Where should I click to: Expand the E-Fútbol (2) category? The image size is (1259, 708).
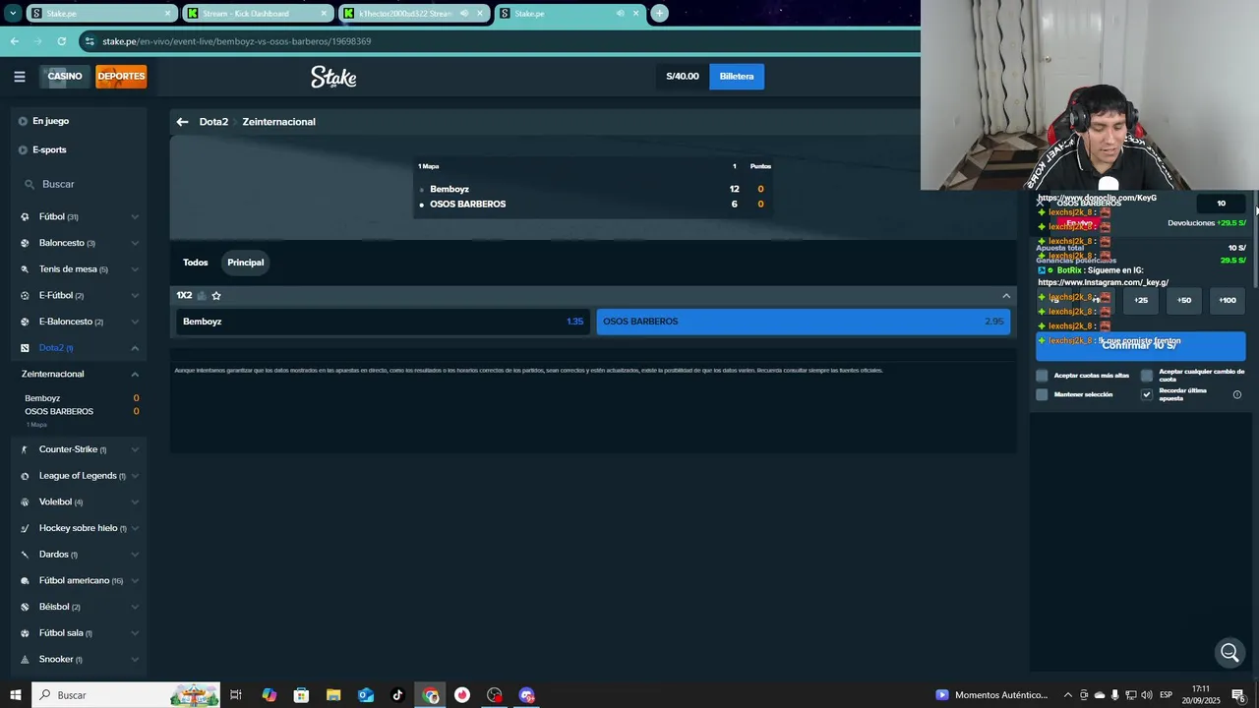click(135, 295)
